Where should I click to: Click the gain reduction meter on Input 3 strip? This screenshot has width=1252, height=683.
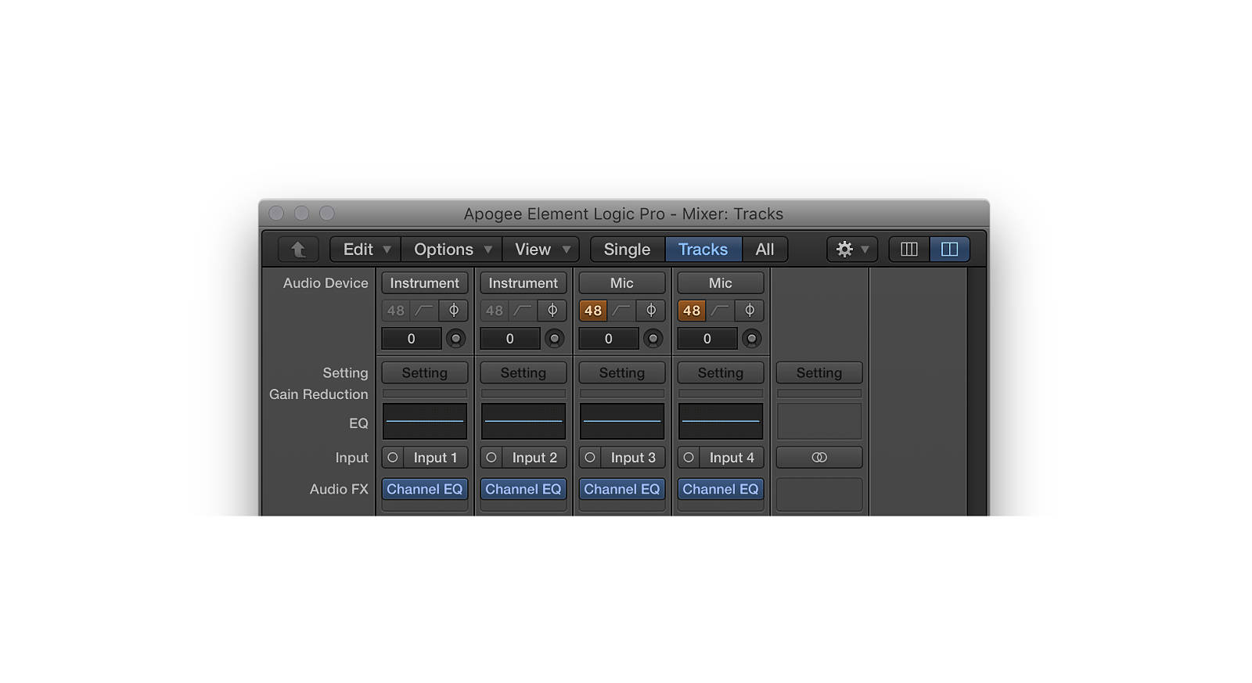coord(622,394)
